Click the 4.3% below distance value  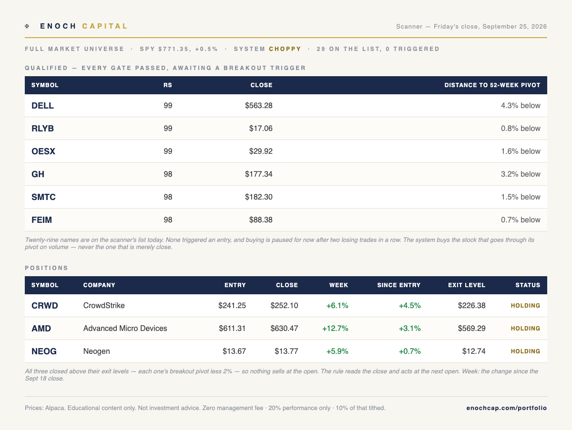pos(521,106)
